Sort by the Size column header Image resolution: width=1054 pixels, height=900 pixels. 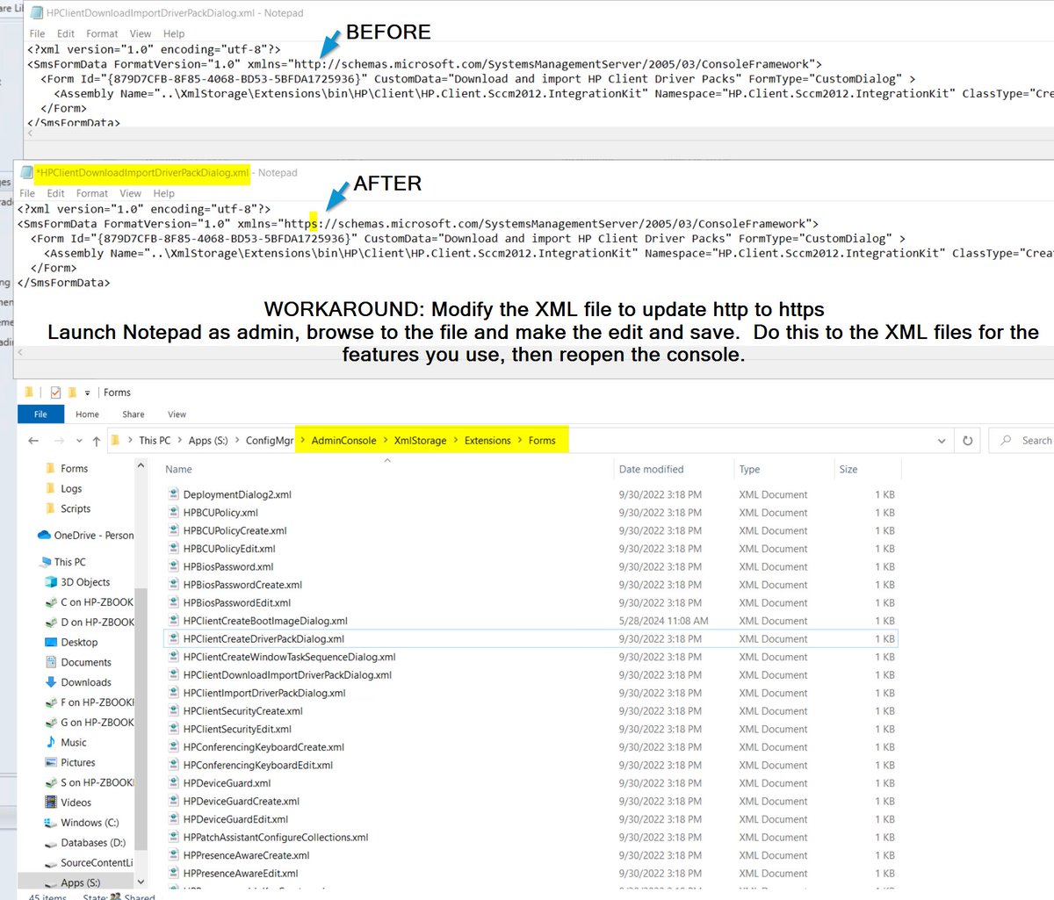848,470
